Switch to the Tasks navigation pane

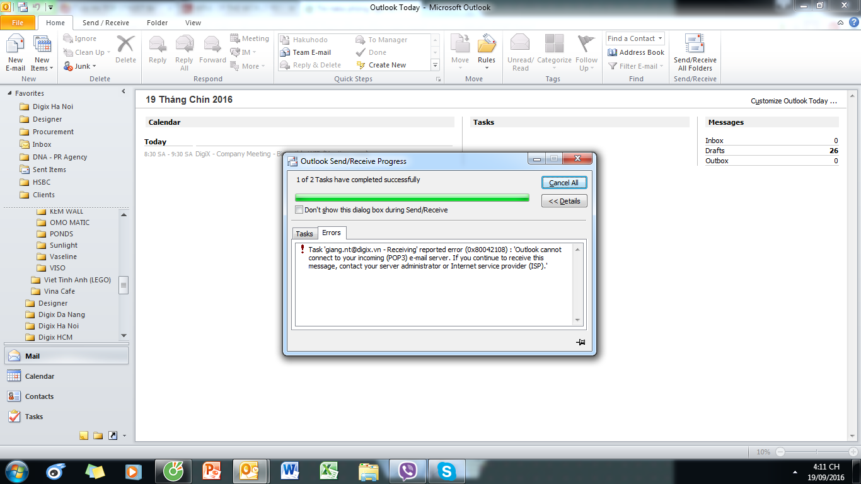click(67, 417)
